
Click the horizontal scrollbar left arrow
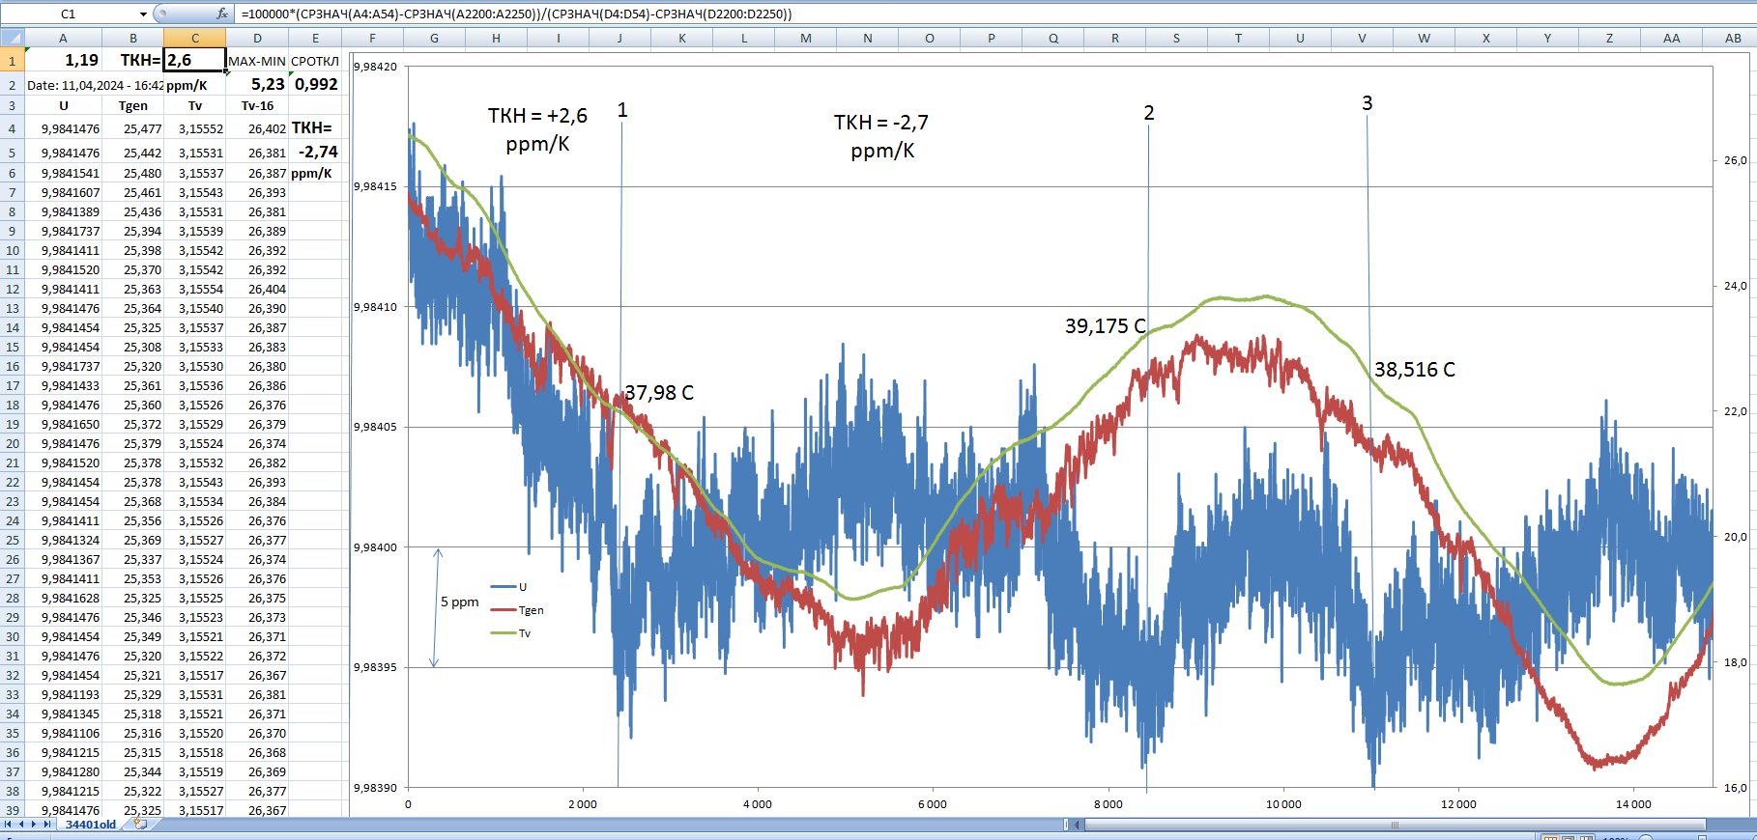[x=1079, y=825]
